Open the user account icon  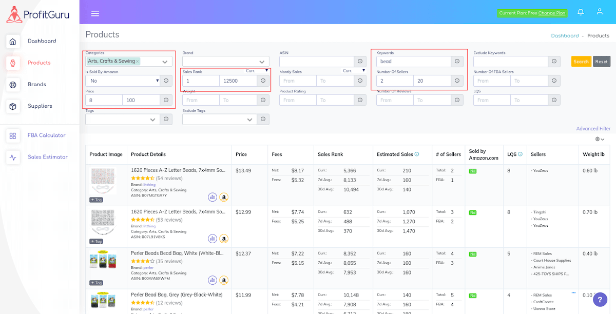coord(599,12)
